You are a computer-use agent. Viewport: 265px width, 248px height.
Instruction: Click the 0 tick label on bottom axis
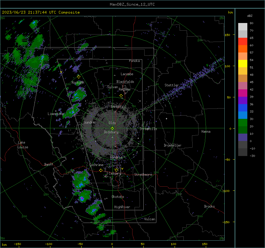click(x=112, y=244)
